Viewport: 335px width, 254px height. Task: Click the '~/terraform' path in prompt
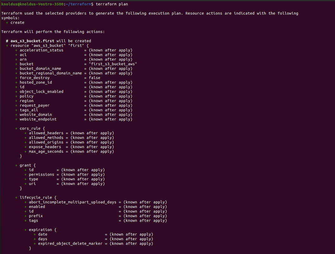(78, 4)
